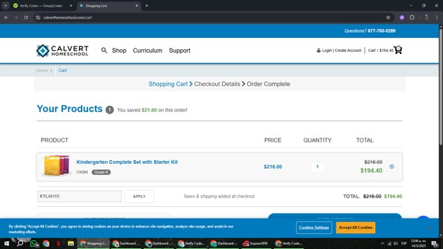Select the Shopping Cart checkout step
443x249 pixels.
(x=168, y=84)
